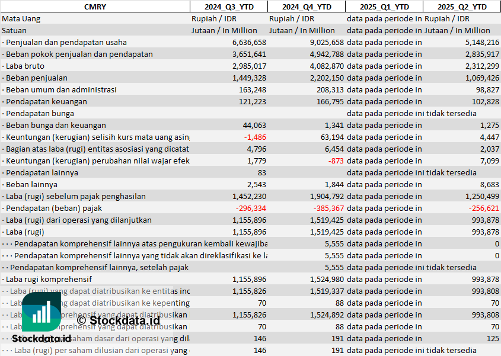Select the Pendapatan bunga row label

(38, 113)
